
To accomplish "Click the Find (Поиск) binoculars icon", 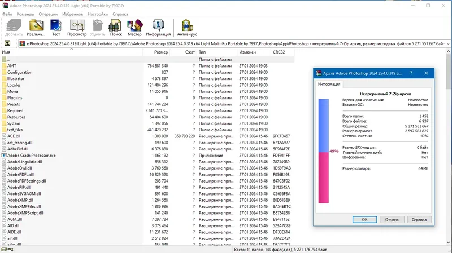I will click(116, 28).
